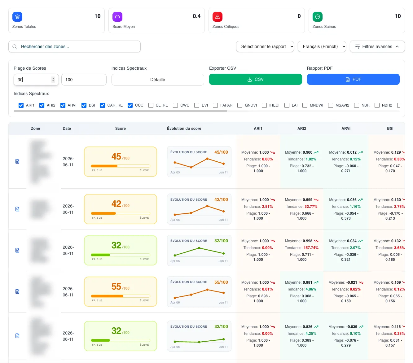Screen dimensions: 413x363
Task: Sort by the Score column header
Action: (x=121, y=129)
